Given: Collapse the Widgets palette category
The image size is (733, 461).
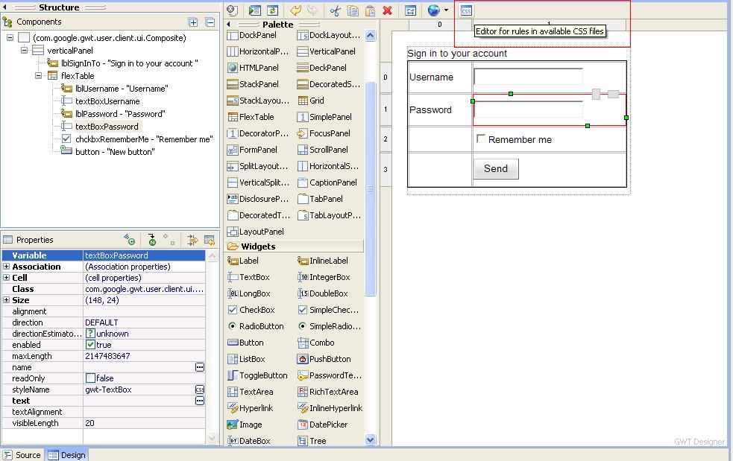Looking at the screenshot, I should coord(295,247).
